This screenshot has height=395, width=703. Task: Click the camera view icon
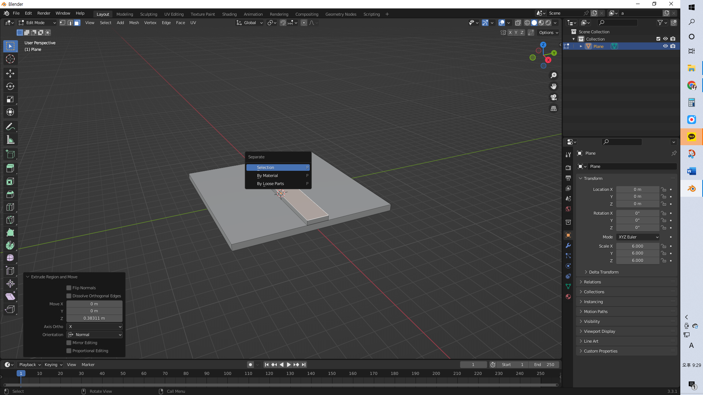[554, 97]
